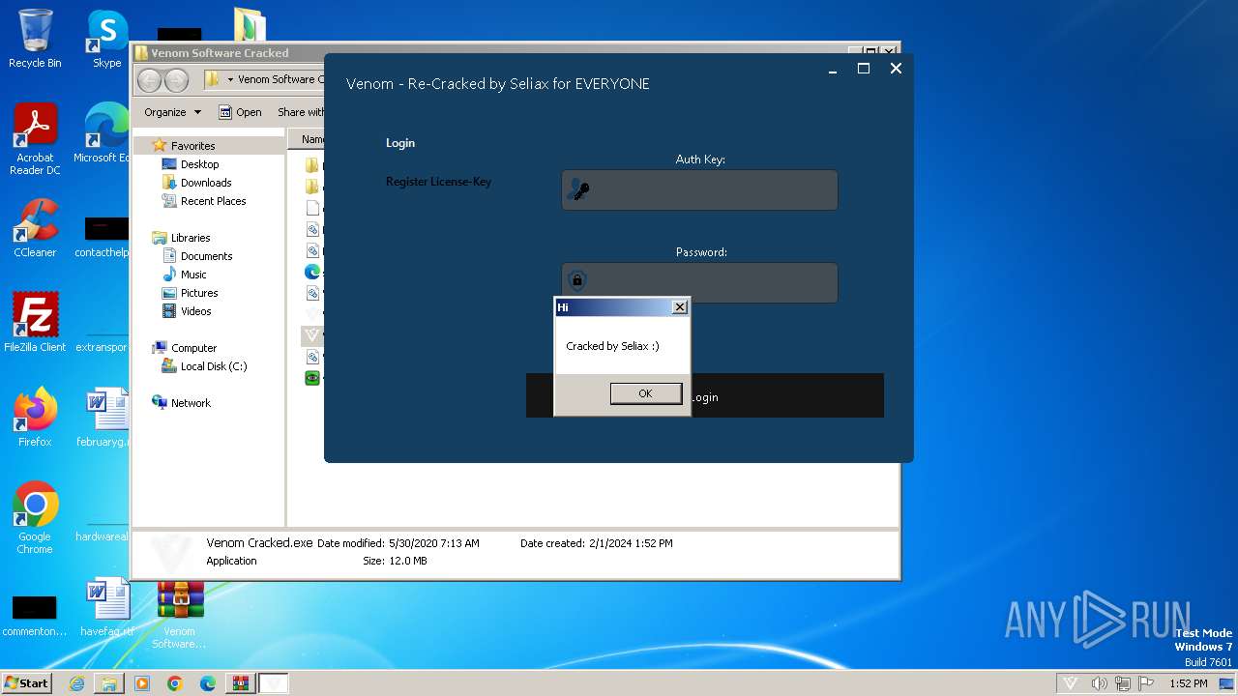The width and height of the screenshot is (1238, 696).
Task: Open Windows Explorer from taskbar
Action: click(109, 683)
